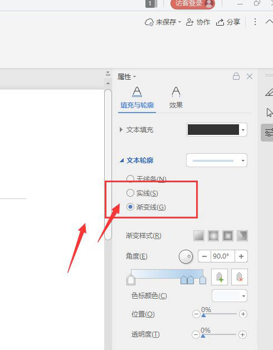Increase 透明度 with the plus icon
Screen dimensions: 273x350
click(x=243, y=334)
